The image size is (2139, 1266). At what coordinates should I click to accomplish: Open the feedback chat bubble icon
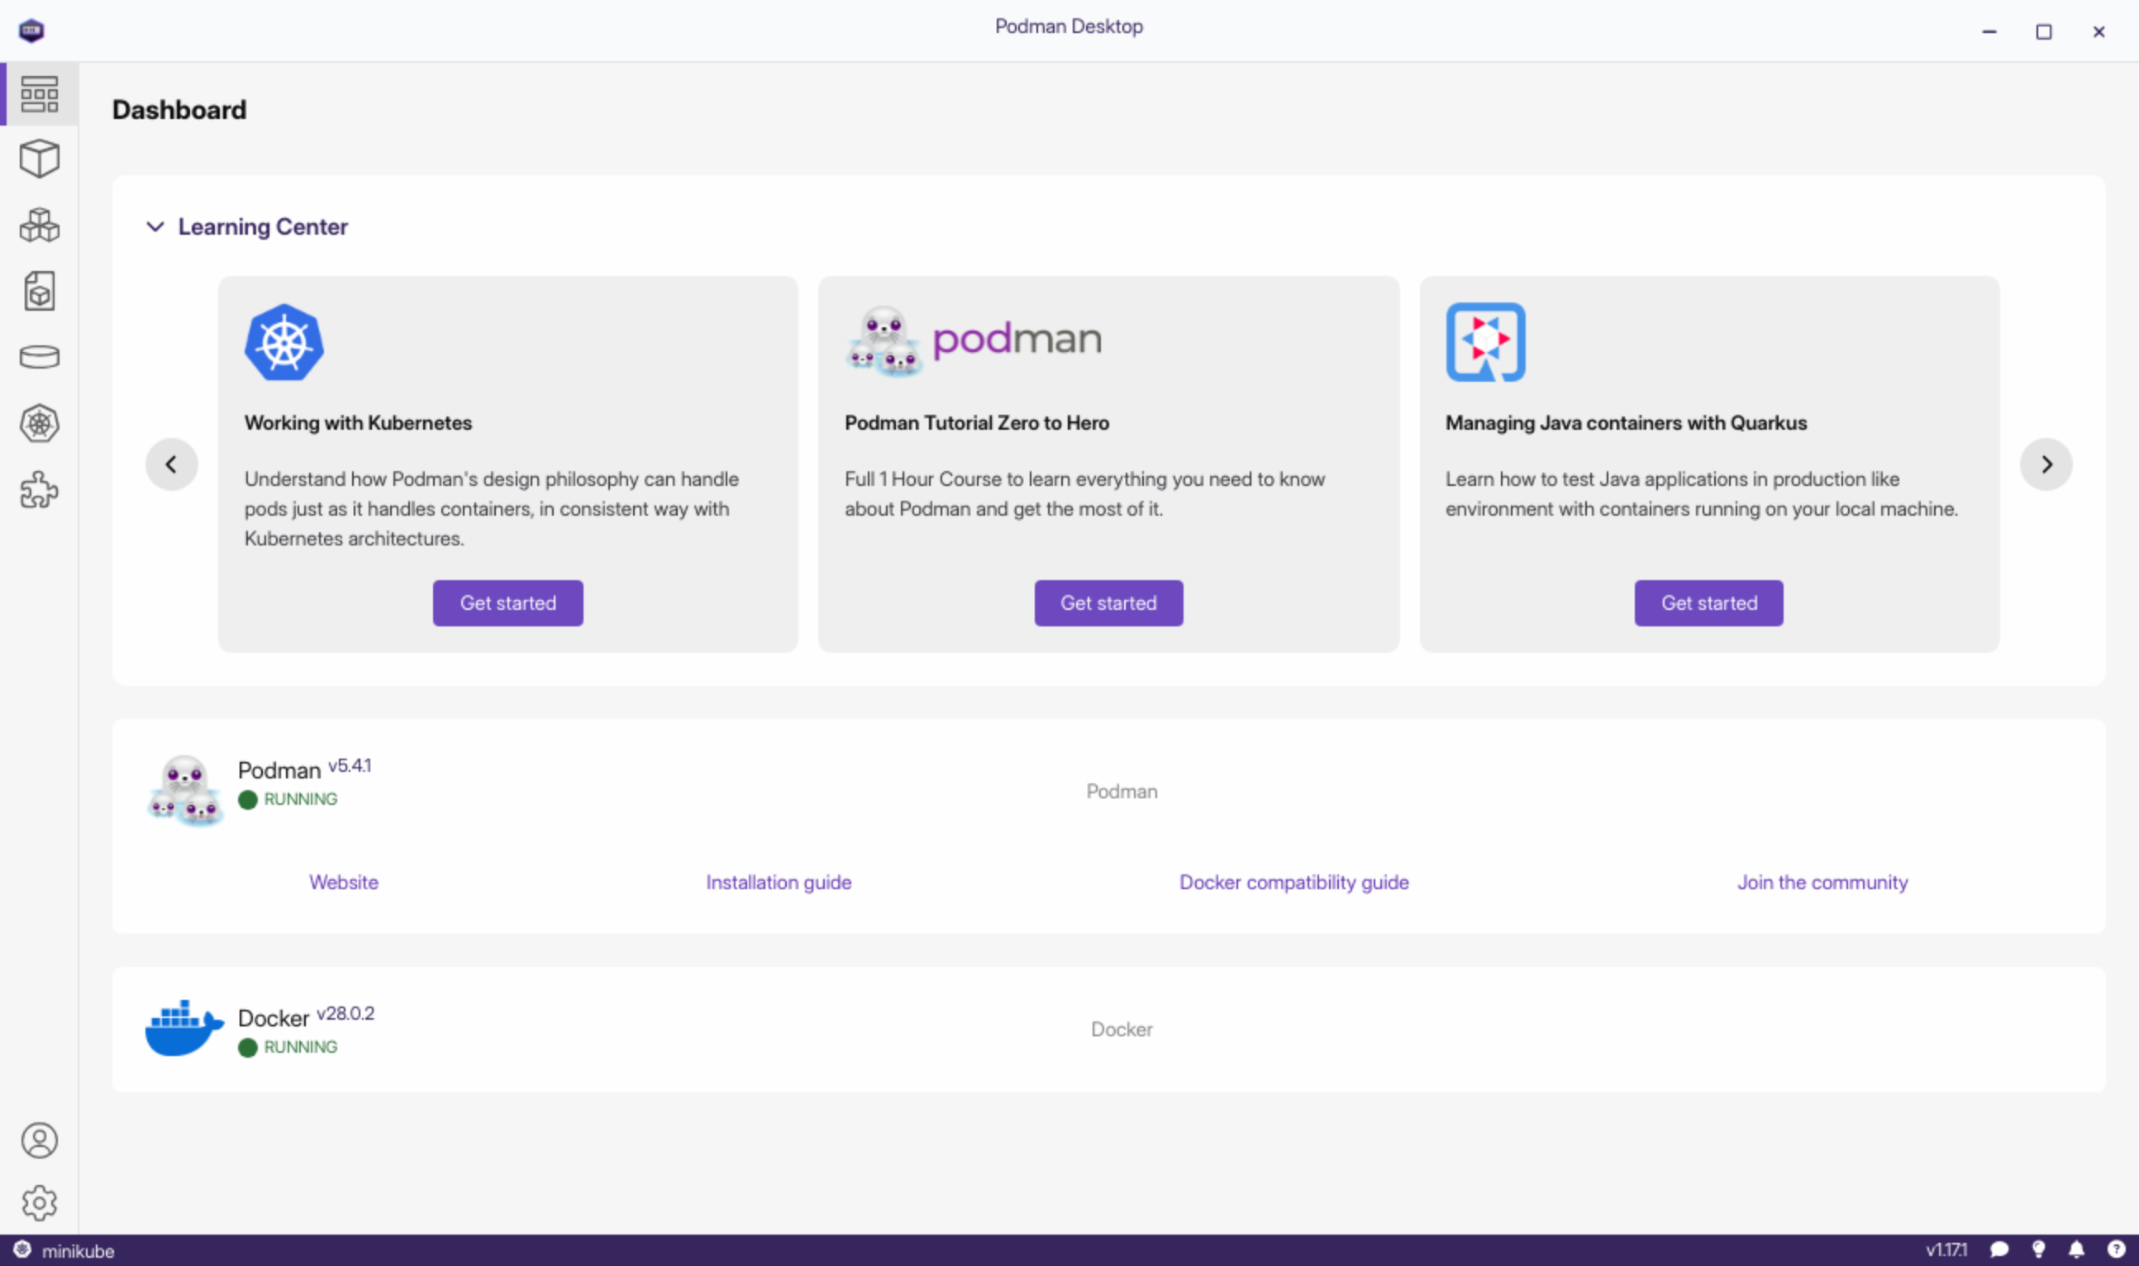1999,1249
